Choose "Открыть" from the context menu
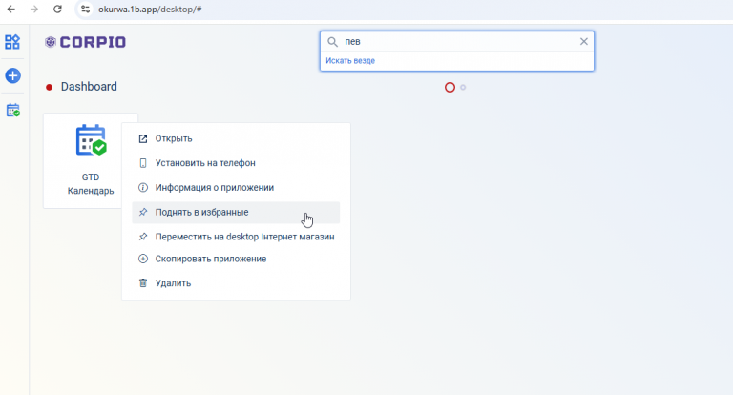733x395 pixels. (x=236, y=139)
